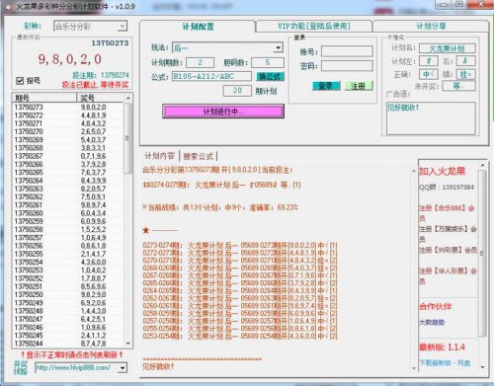494x386 pixels.
Task: Click the 计划名 text field
Action: click(448, 48)
